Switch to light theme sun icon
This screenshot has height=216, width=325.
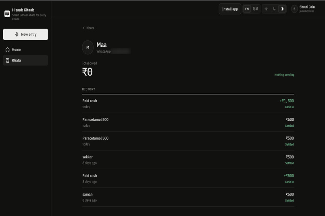(266, 9)
